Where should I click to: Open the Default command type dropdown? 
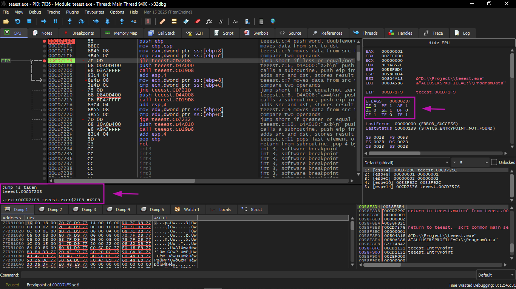coord(495,275)
